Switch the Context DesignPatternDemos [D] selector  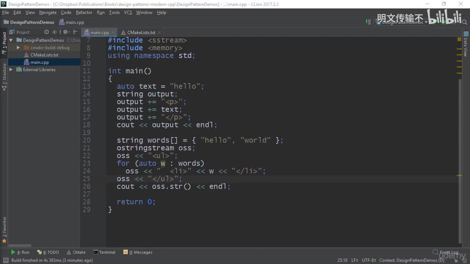coord(412,260)
